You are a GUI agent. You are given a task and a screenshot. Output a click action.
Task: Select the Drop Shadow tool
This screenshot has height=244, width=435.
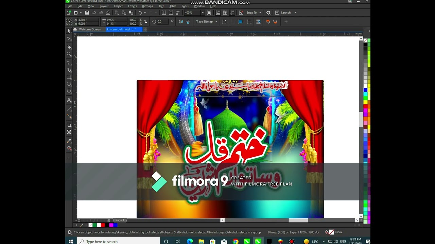point(69,125)
